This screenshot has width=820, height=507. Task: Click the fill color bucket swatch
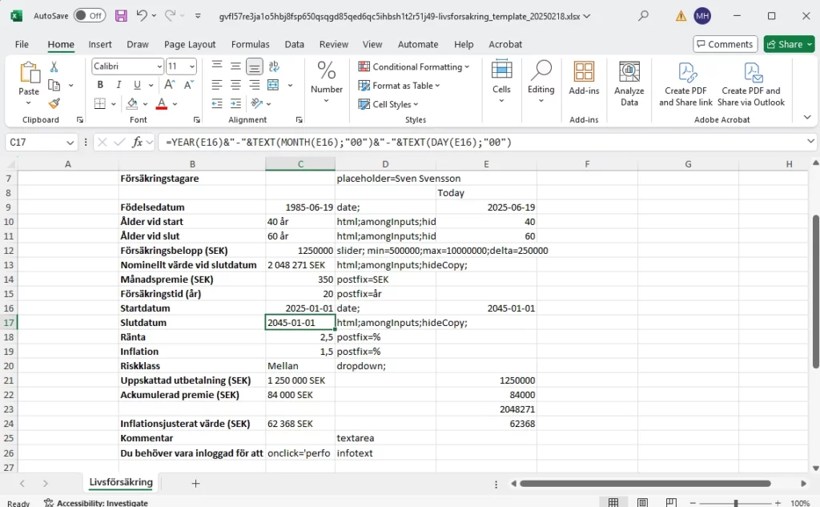pyautogui.click(x=132, y=103)
